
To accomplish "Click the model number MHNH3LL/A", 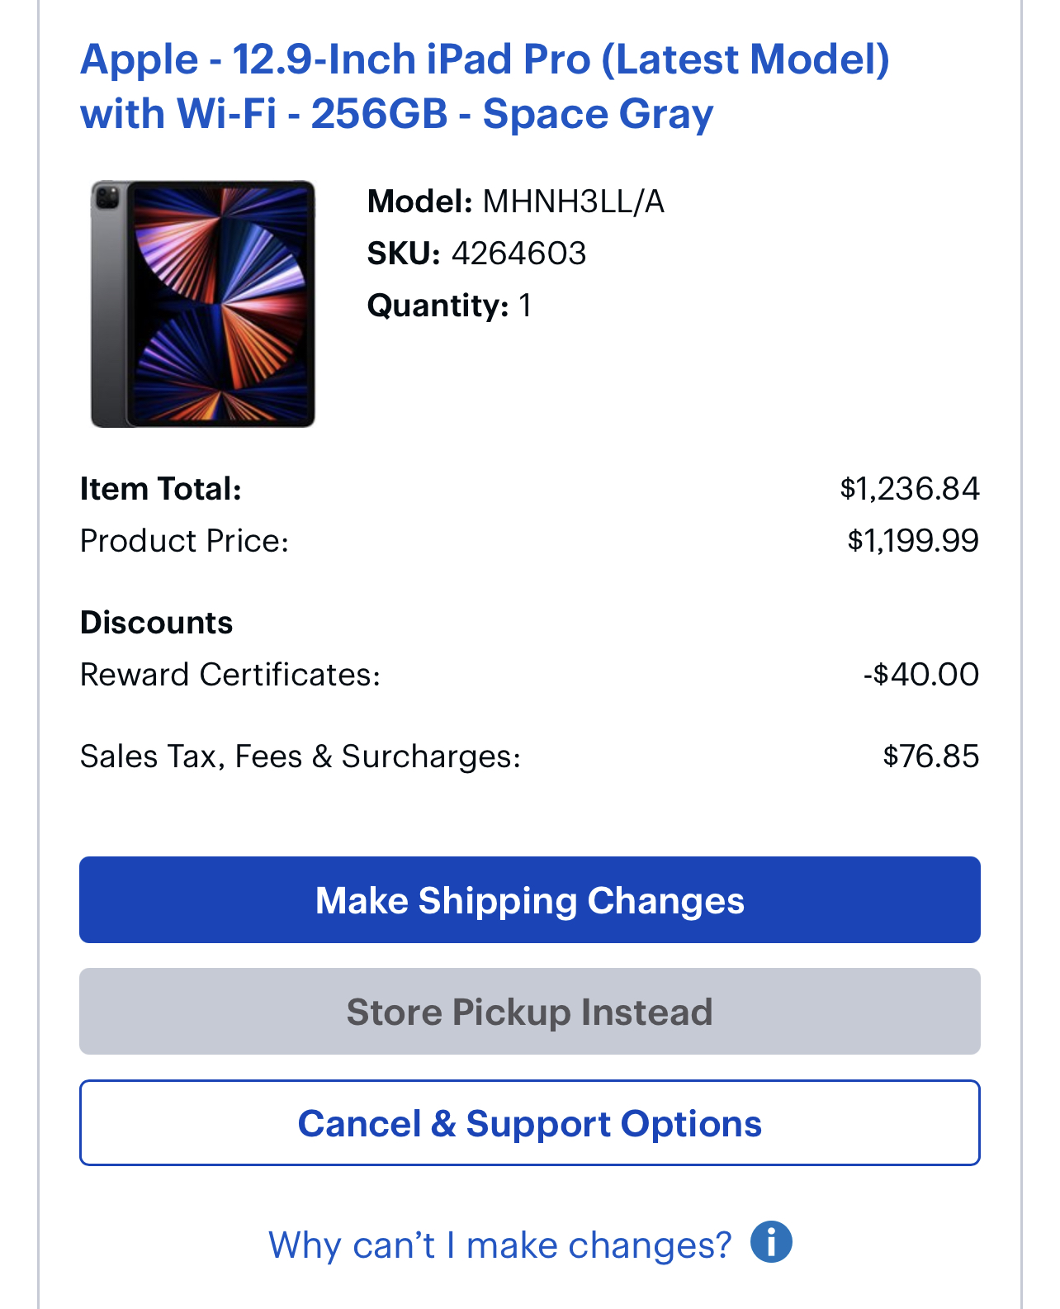I will (x=573, y=202).
